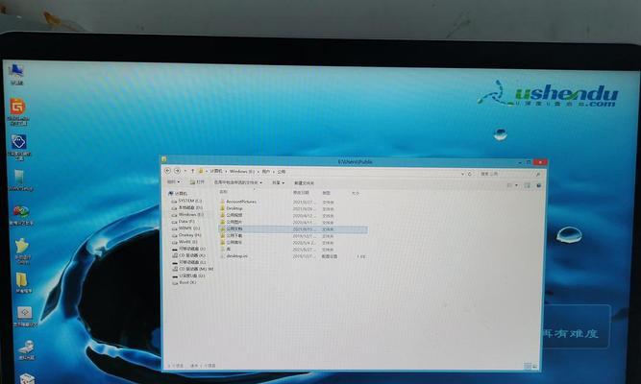This screenshot has height=384, width=641.
Task: Open the orange DiskGenius desktop icon
Action: (18, 111)
